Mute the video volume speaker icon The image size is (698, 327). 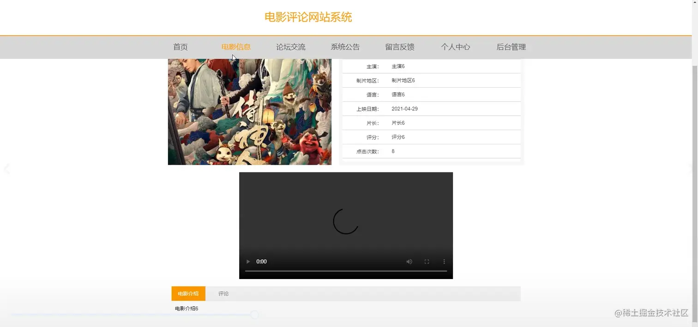click(409, 262)
